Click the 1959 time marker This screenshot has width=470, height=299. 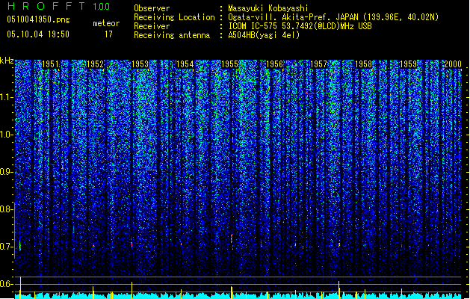[x=408, y=64]
